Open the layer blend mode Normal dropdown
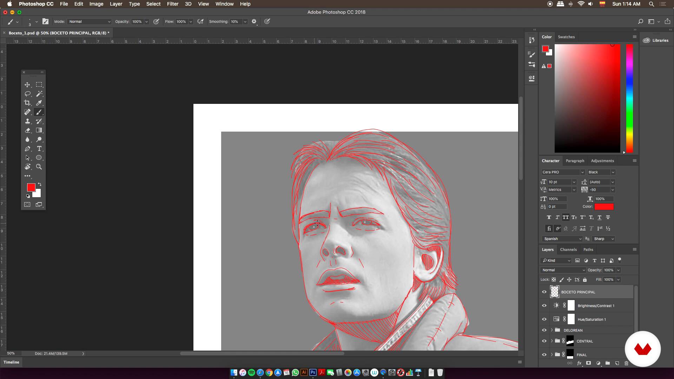Image resolution: width=674 pixels, height=379 pixels. [563, 270]
